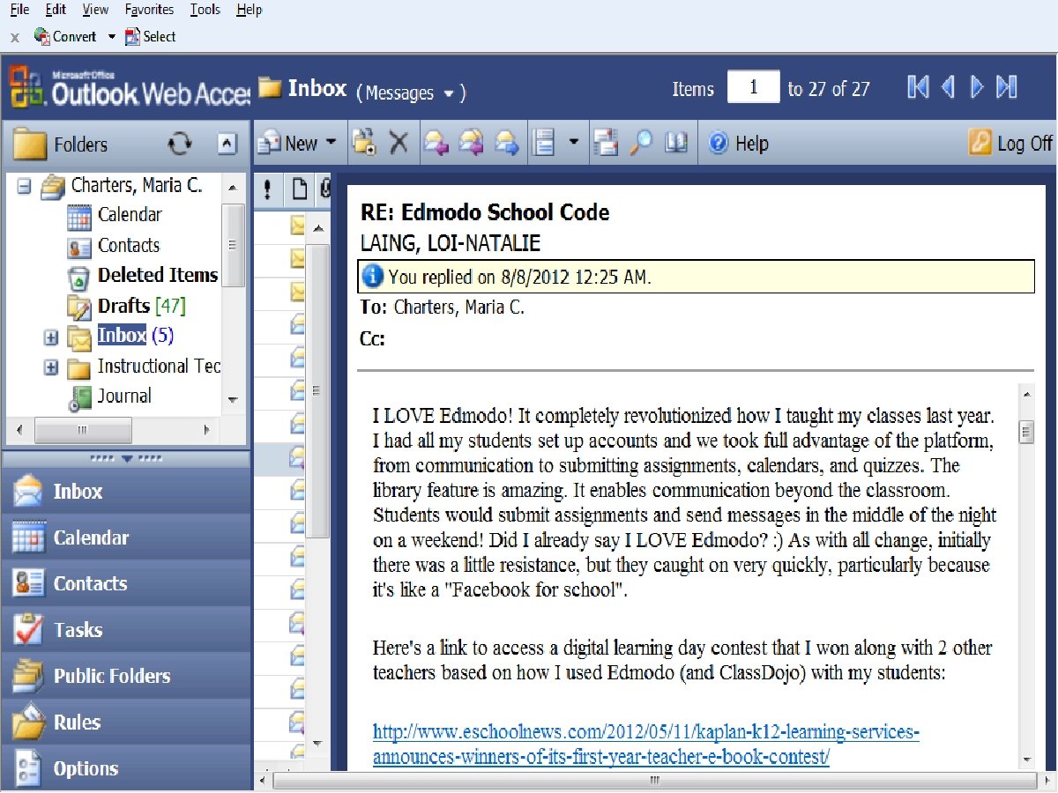
Task: Click the Reply All toolbar icon
Action: 471,143
